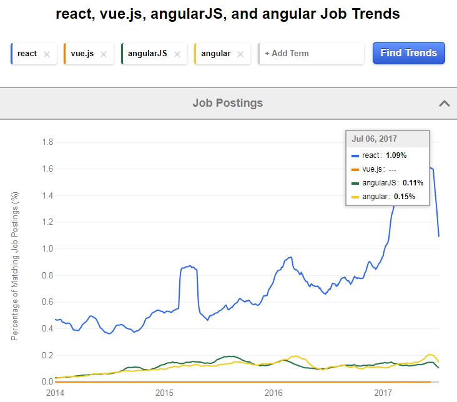This screenshot has width=457, height=402.
Task: Collapse the Job Postings section chevron
Action: tap(444, 103)
